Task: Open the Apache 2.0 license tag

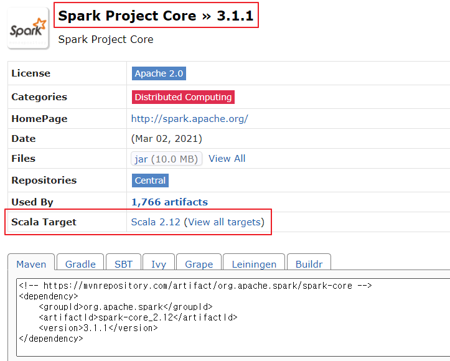Action: point(159,73)
